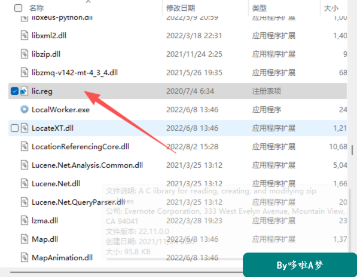Toggle the select-all checkbox in header
357x277 pixels.
point(18,8)
